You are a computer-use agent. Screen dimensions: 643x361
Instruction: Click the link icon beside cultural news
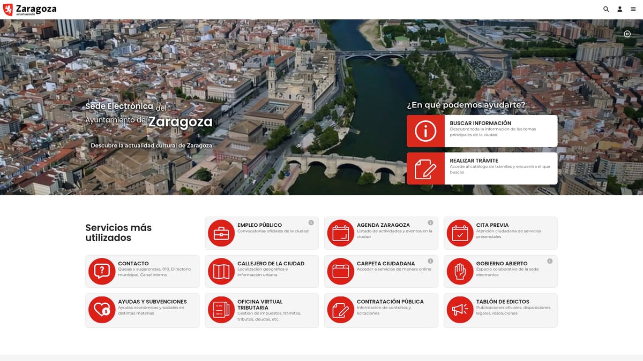tap(299, 145)
